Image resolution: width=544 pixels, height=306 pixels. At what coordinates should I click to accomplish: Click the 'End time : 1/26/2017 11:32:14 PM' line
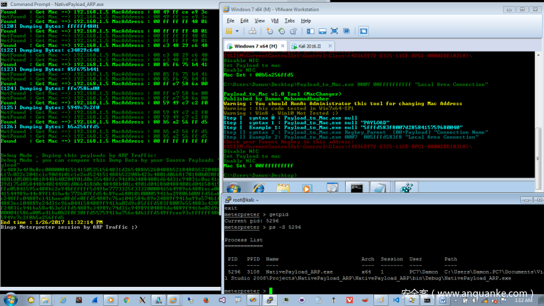pos(52,222)
